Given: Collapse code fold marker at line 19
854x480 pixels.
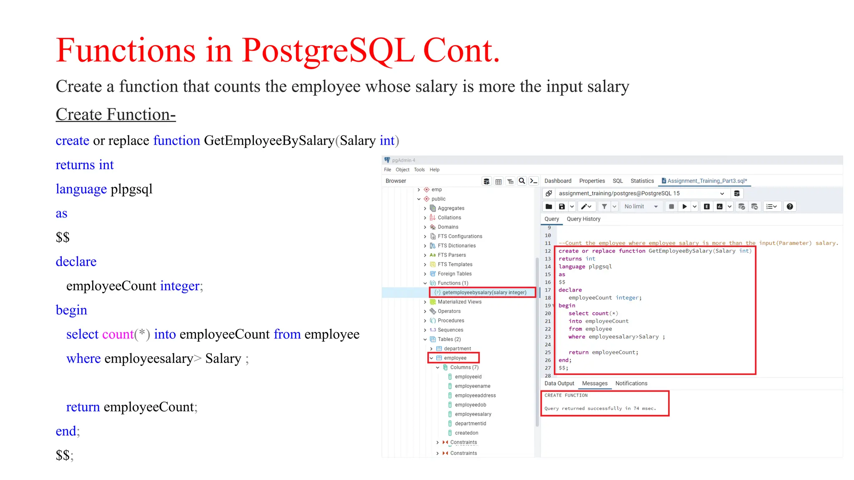Looking at the screenshot, I should click(x=554, y=306).
